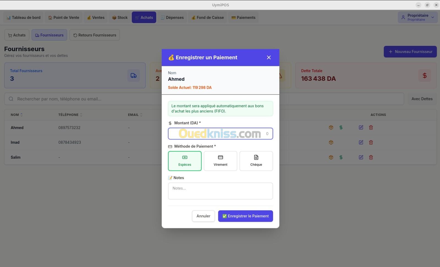This screenshot has height=267, width=440.
Task: Sort by the TÉLÉPHONE column
Action: pos(70,115)
